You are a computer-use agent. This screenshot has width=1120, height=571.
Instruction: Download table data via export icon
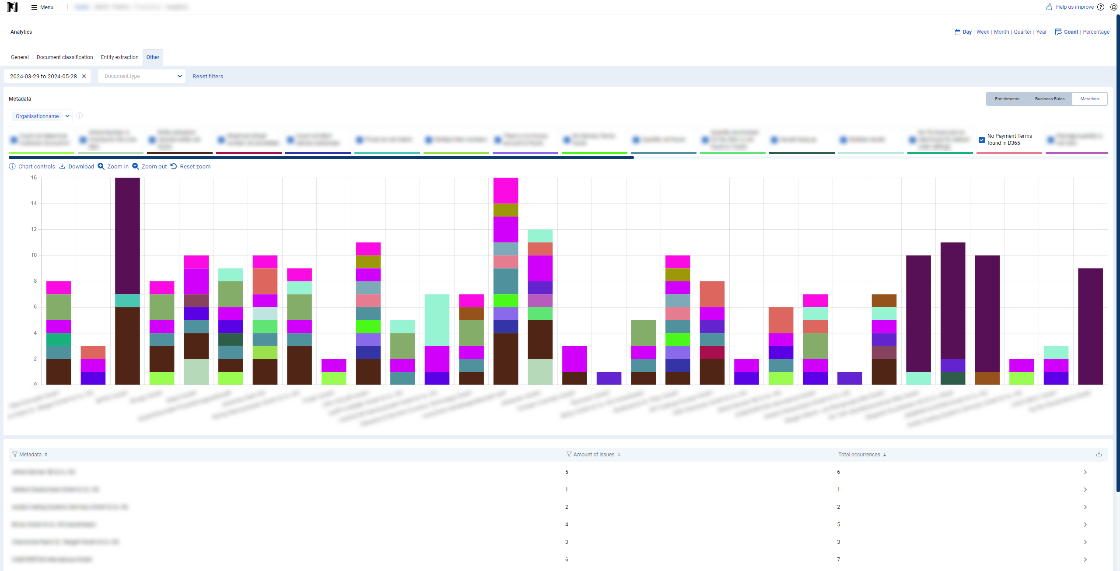coord(1099,454)
